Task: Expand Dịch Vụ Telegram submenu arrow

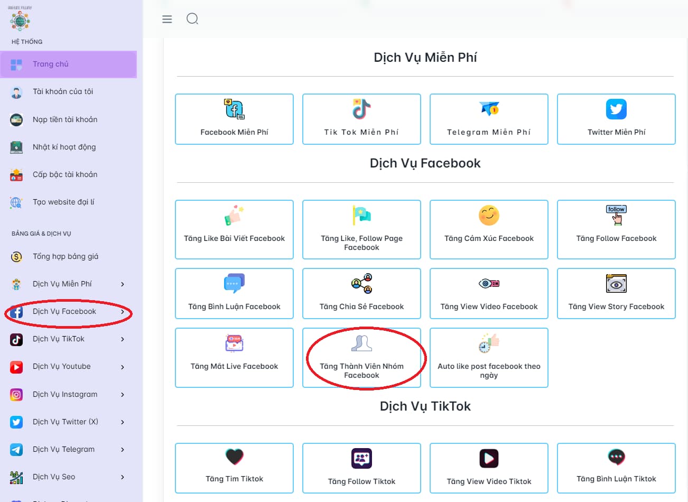Action: pyautogui.click(x=123, y=450)
